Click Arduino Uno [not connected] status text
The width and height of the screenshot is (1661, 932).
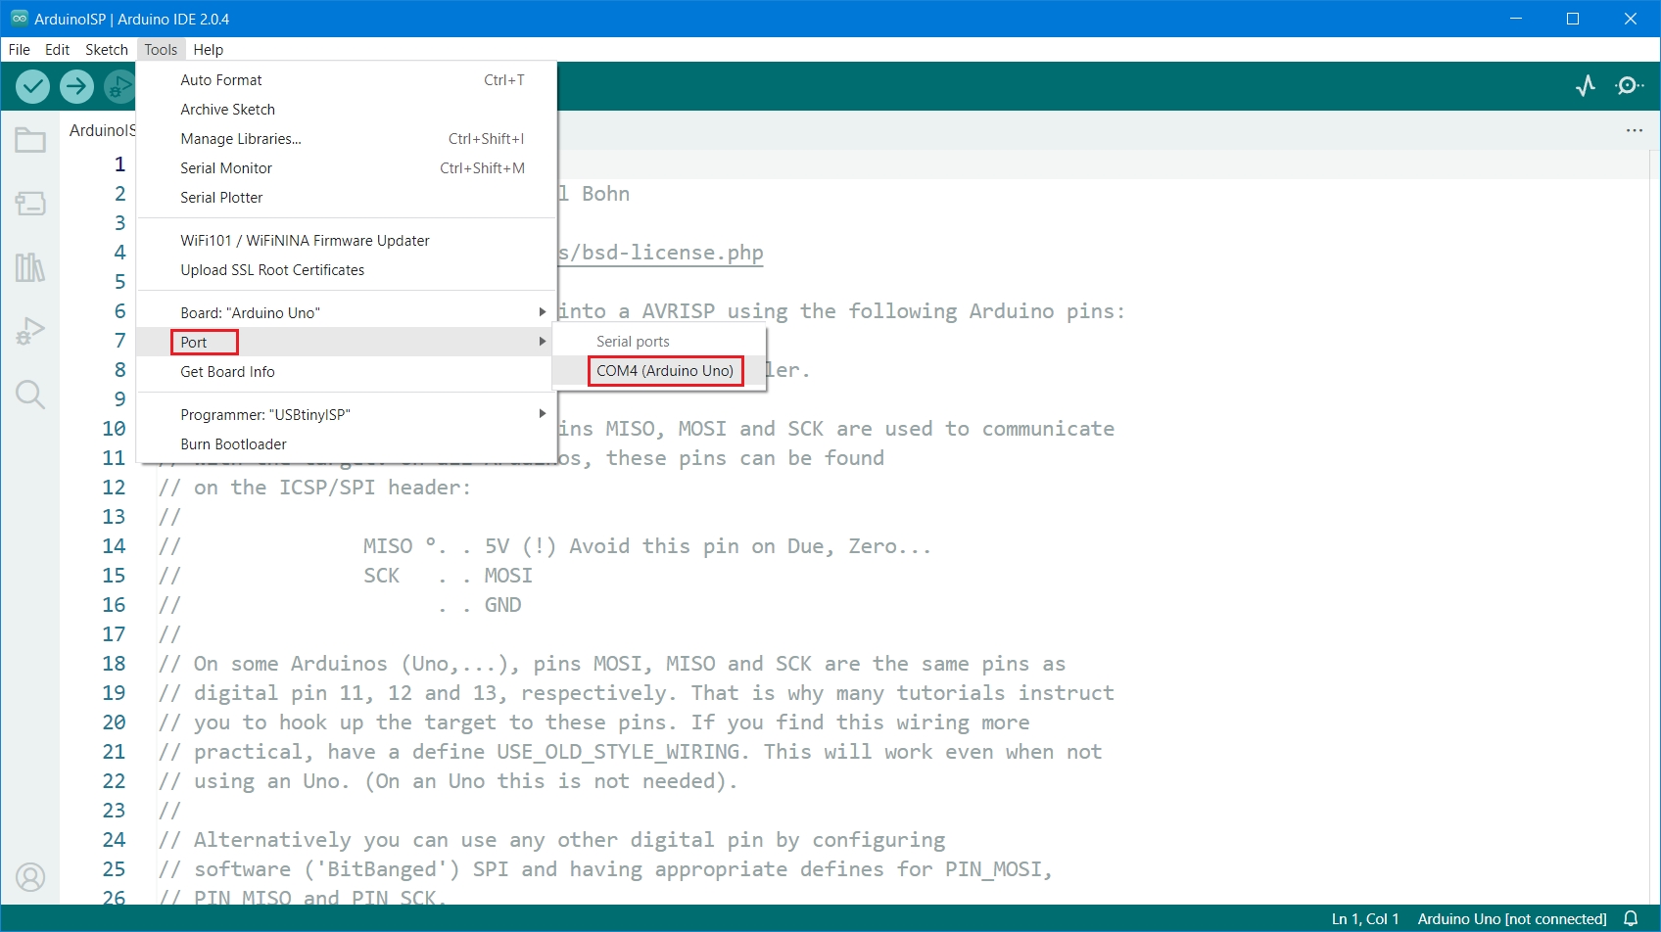[1511, 918]
